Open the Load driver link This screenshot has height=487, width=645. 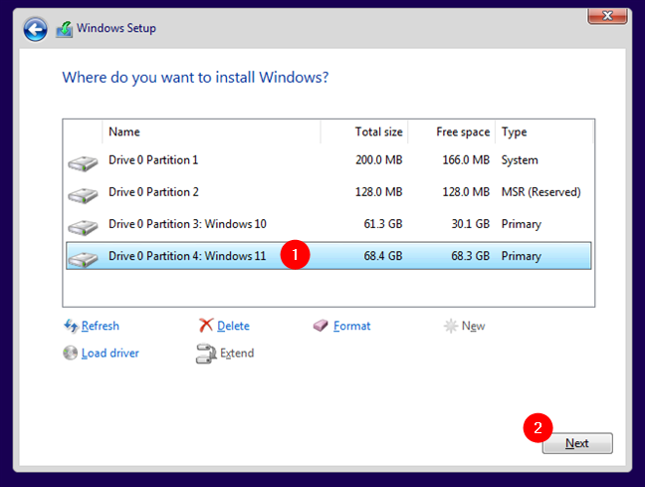pos(109,353)
